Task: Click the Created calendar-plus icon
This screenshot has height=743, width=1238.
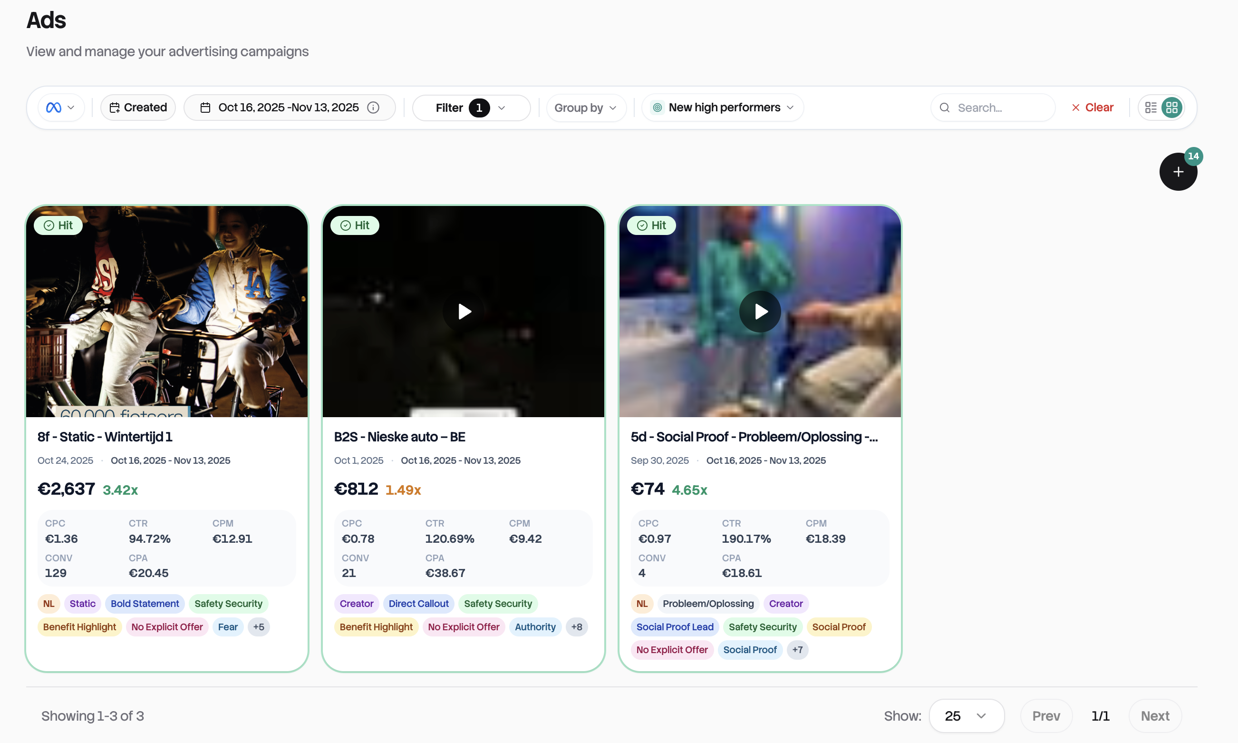Action: tap(115, 107)
